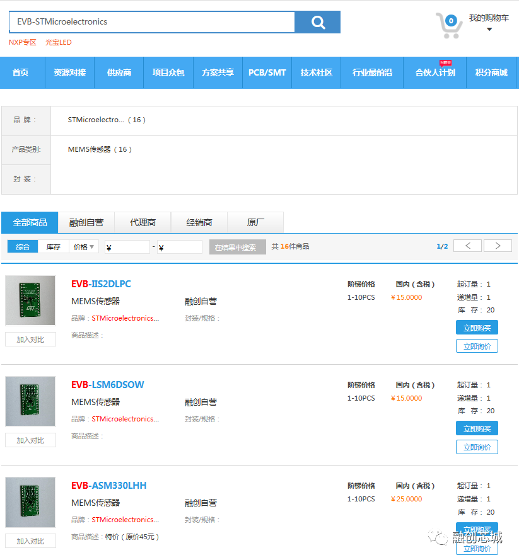Screen dimensions: 519x560
Task: Expand the 我的购物车 dropdown arrow
Action: click(x=489, y=29)
